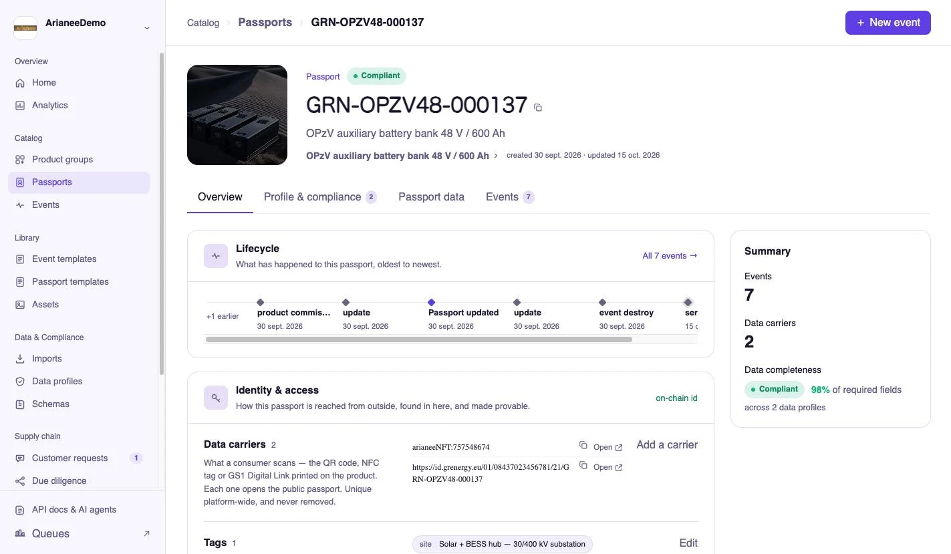The image size is (951, 554).
Task: Open the Events tab with 7 count
Action: tap(510, 197)
